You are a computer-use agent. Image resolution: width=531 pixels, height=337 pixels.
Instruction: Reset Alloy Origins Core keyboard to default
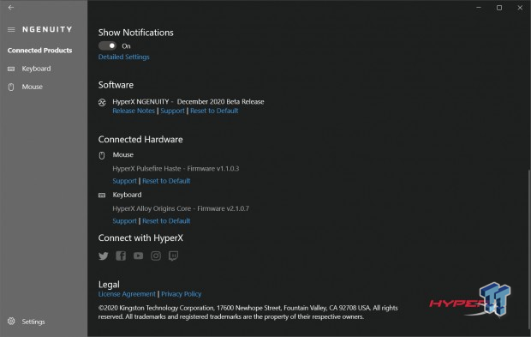tap(166, 221)
